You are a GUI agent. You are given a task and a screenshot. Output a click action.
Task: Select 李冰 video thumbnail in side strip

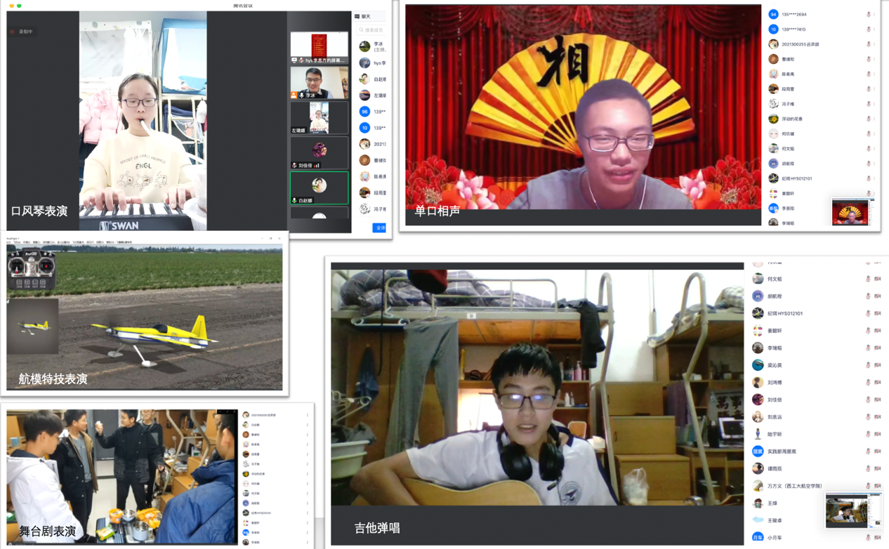tap(319, 83)
